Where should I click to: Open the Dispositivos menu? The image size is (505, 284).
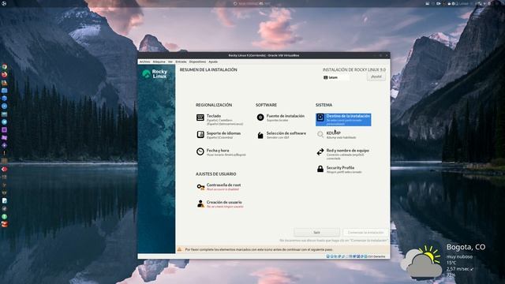pos(197,62)
